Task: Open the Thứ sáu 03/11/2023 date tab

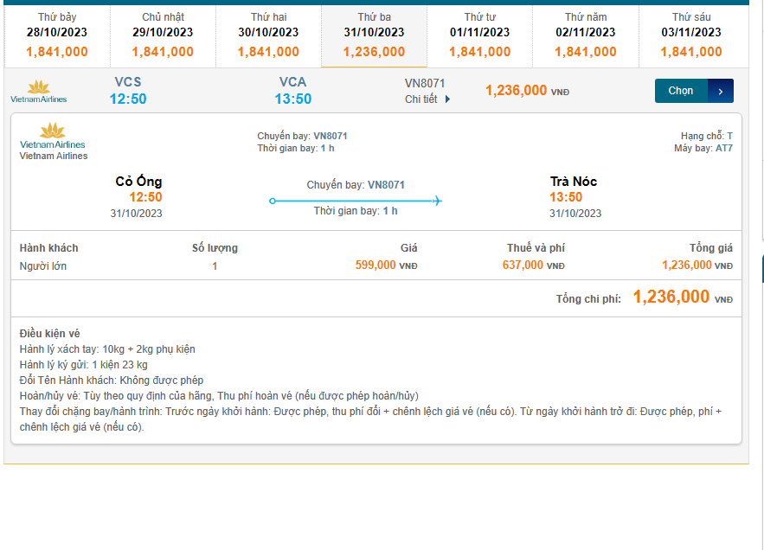Action: (x=691, y=31)
